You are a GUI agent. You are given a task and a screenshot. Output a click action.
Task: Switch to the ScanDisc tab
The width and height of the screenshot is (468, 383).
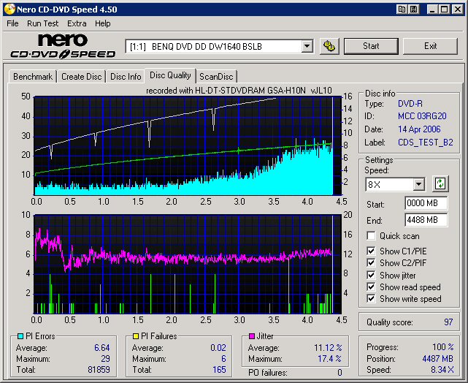pos(217,76)
